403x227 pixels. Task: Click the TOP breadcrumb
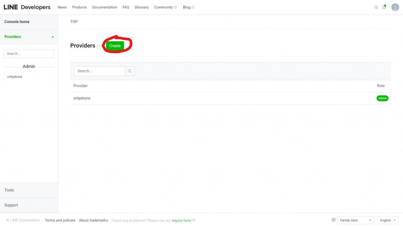pos(74,22)
